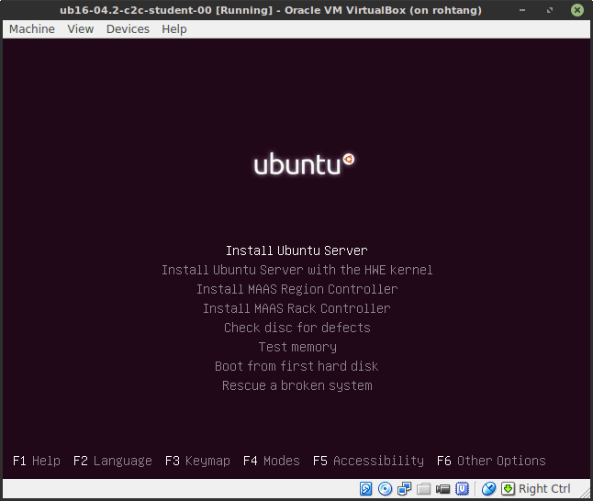593x501 pixels.
Task: Click the keyboard capture arrow icon
Action: click(508, 488)
